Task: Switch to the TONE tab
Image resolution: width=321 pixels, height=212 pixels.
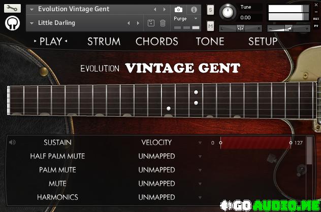Action: pos(210,42)
